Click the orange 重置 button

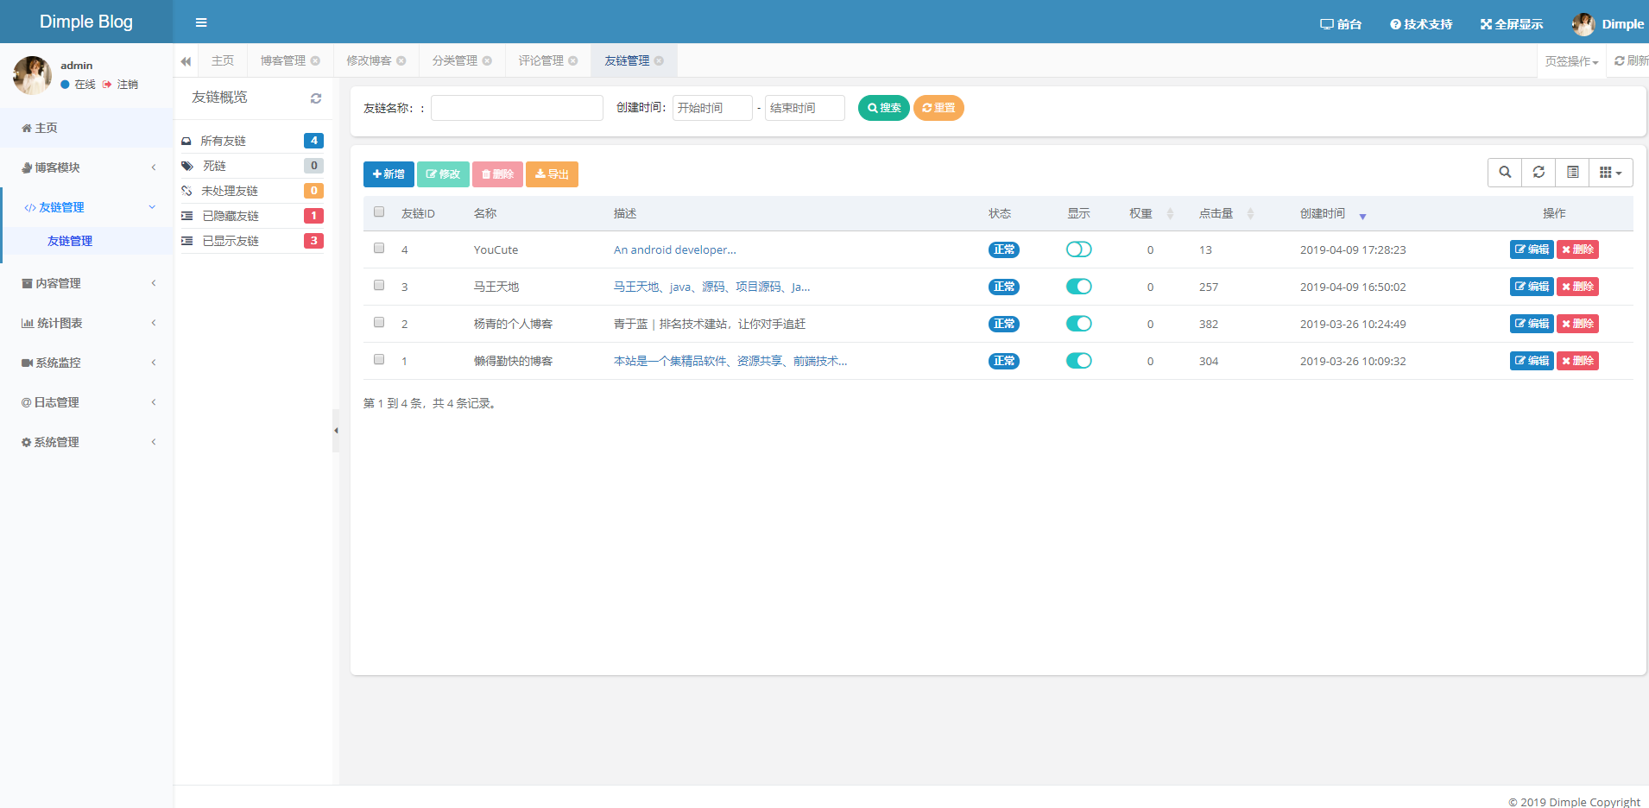[938, 108]
